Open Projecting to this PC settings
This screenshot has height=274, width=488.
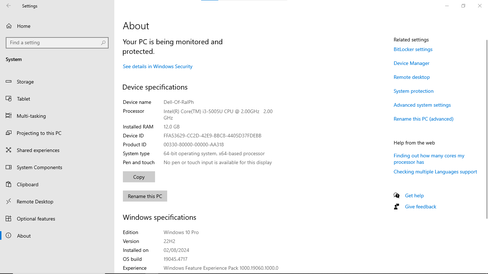[39, 133]
